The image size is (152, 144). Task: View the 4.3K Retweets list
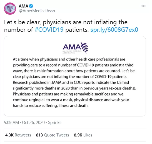tap(18, 135)
